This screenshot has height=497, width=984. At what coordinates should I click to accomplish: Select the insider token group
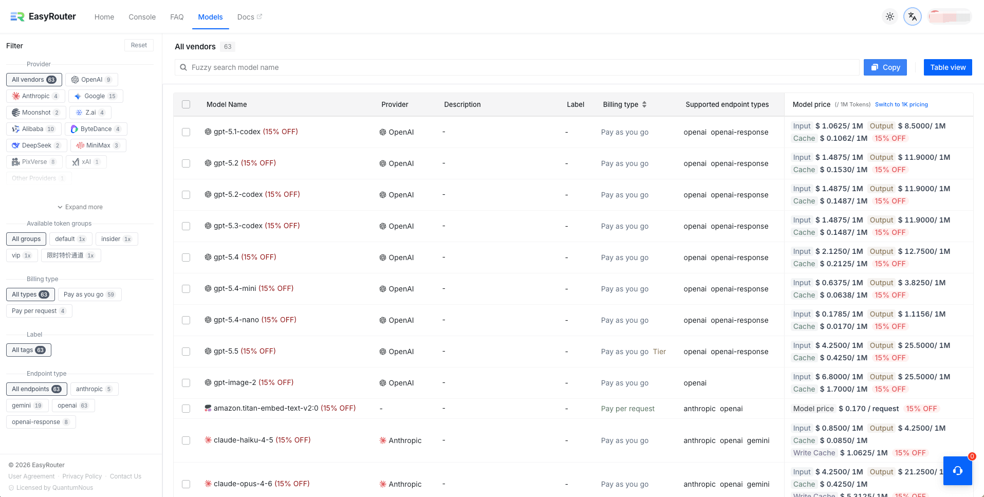pos(117,239)
